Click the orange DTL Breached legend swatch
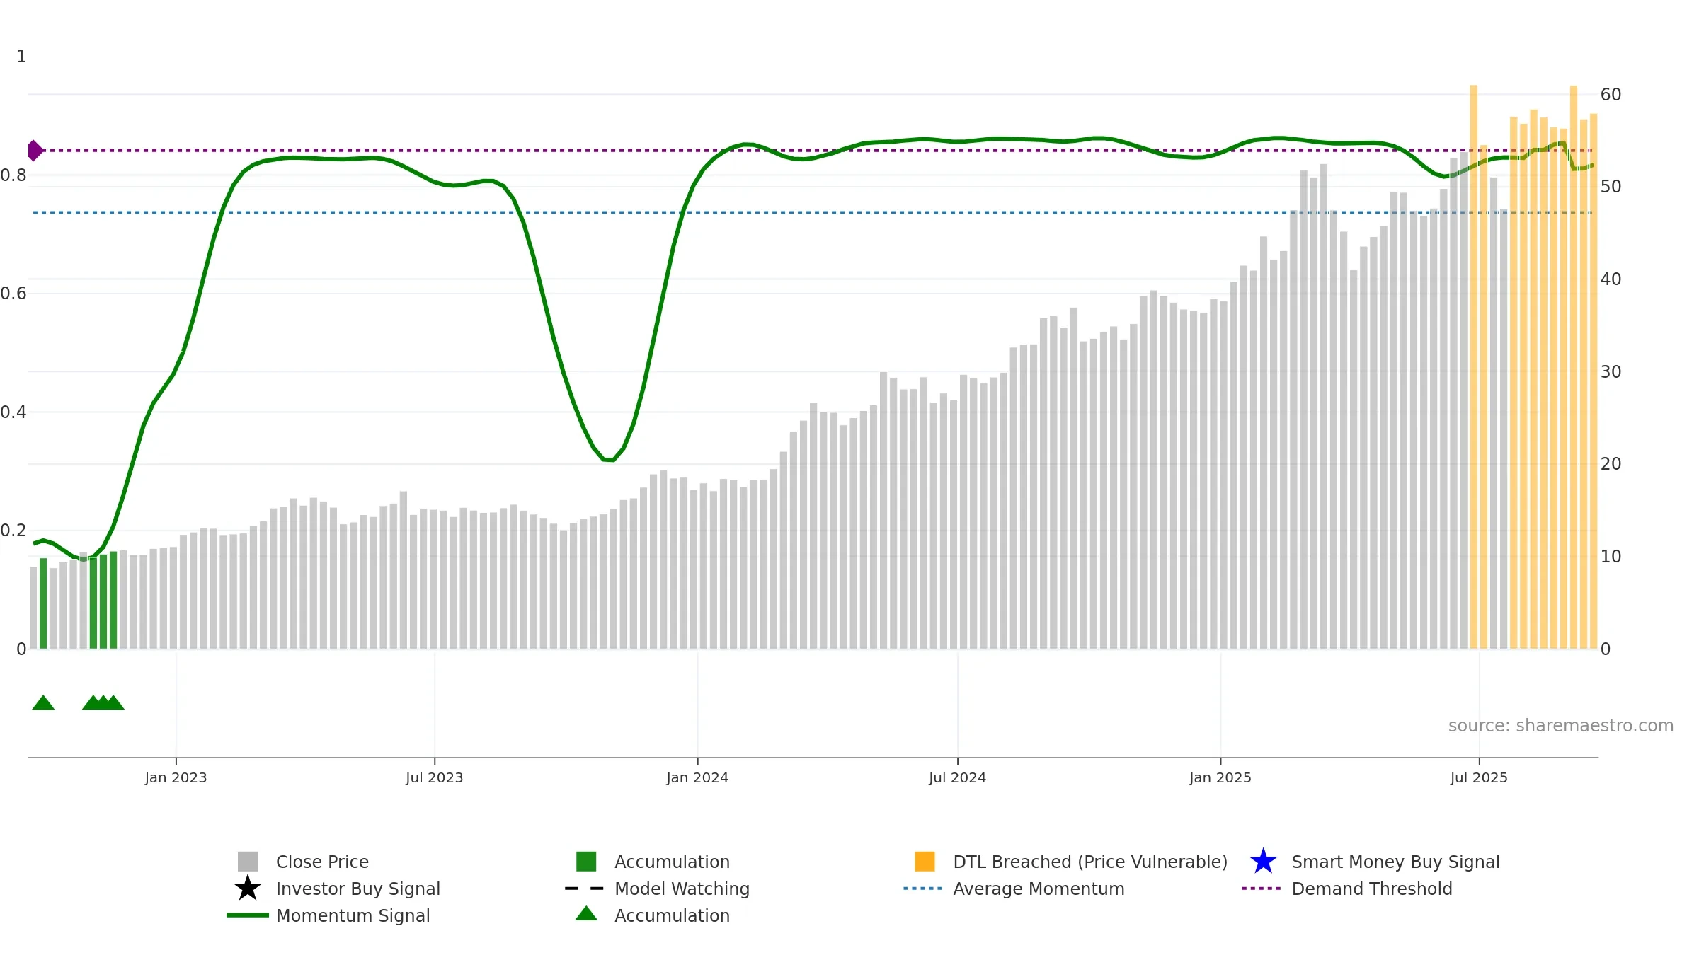The image size is (1699, 955). (x=925, y=862)
